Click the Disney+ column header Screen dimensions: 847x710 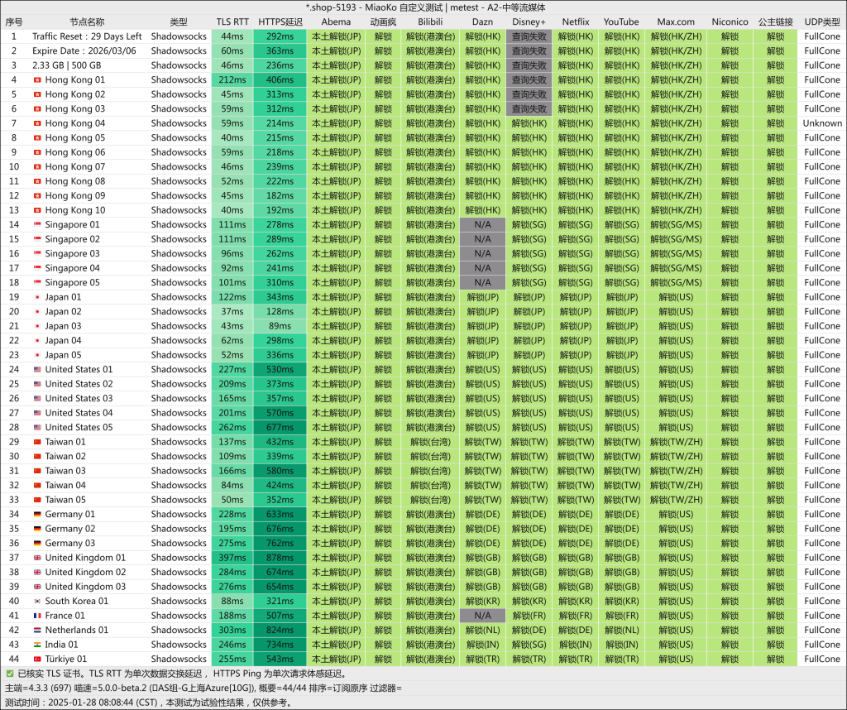click(529, 22)
